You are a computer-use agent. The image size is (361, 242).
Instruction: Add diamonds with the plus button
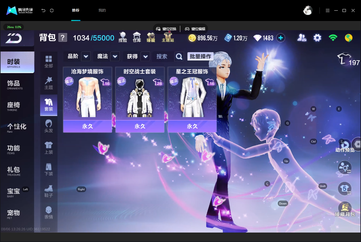click(x=281, y=38)
